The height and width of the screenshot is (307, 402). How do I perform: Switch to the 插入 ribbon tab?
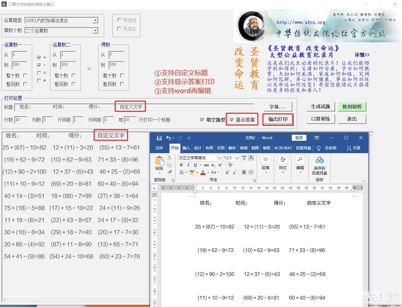click(x=186, y=148)
